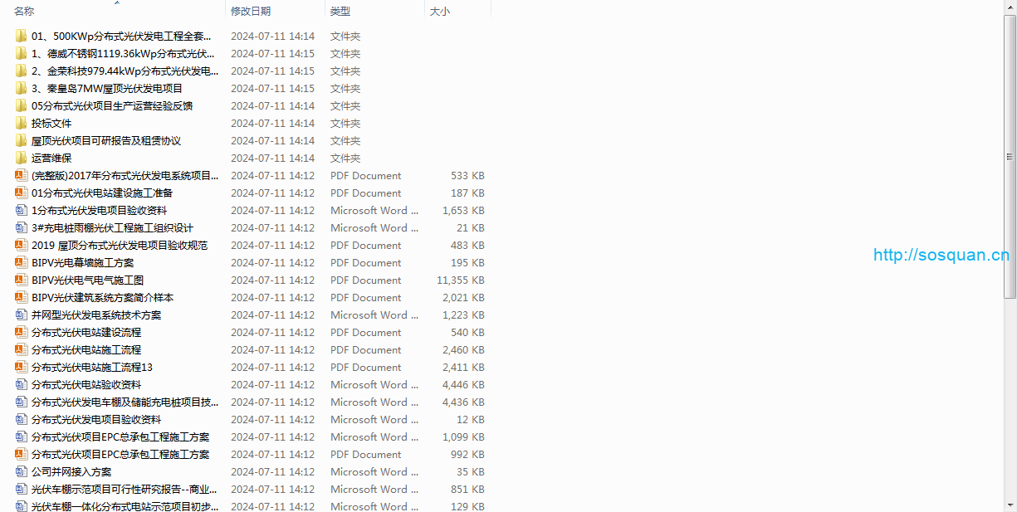Screen dimensions: 1017x512
Task: Sort files by the 修改日期 column header
Action: 251,12
